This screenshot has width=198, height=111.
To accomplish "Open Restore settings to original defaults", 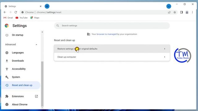I will point(112,49).
